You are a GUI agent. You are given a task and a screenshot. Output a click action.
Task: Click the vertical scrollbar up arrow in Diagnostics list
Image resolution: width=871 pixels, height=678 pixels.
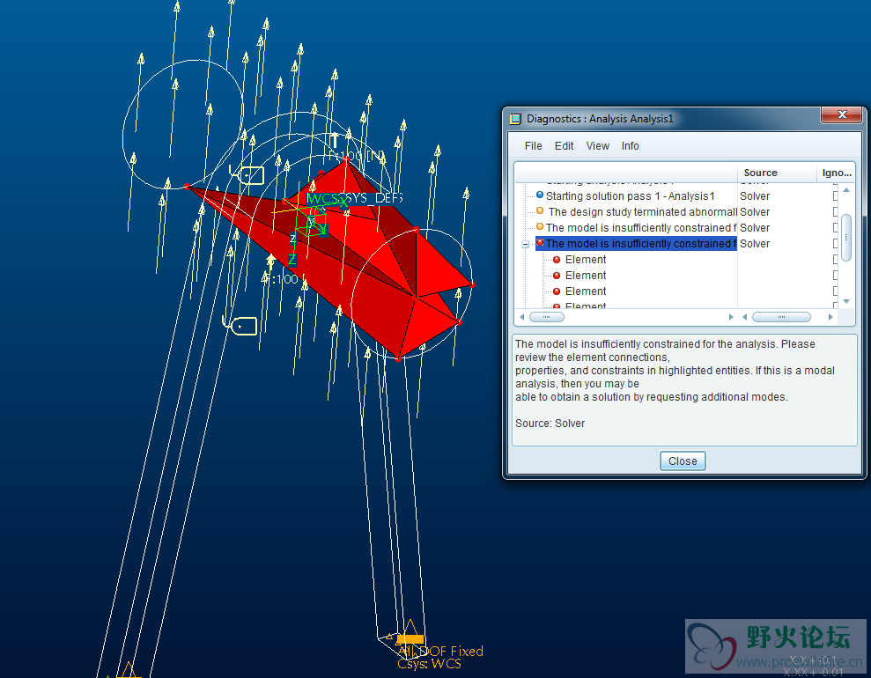pos(846,190)
